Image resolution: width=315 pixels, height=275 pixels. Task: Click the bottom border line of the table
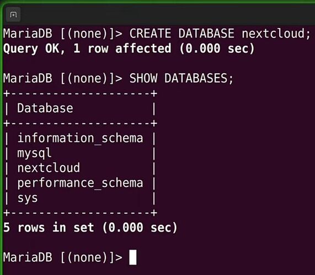coord(80,213)
